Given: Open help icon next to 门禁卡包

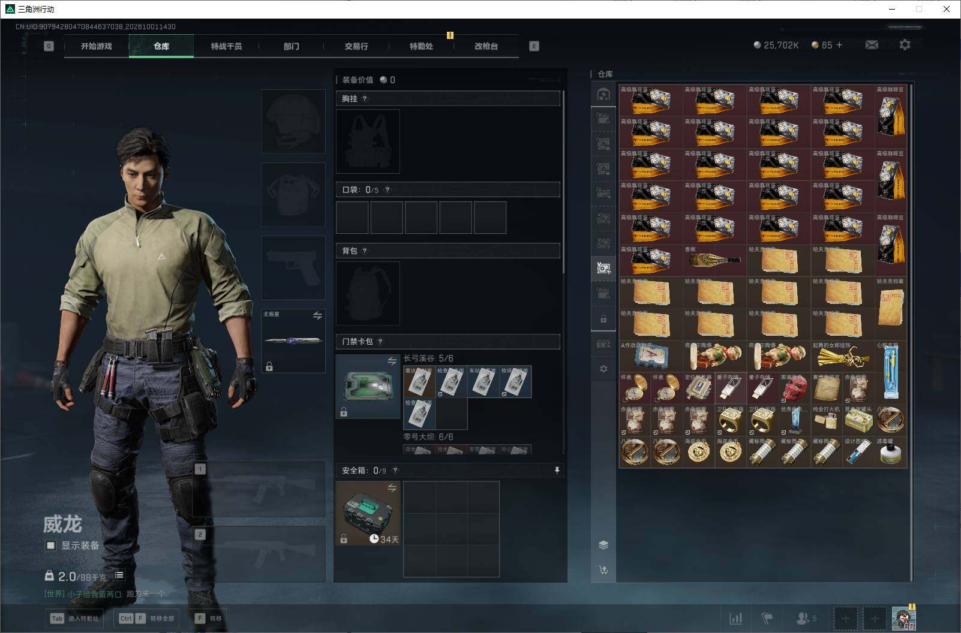Looking at the screenshot, I should [380, 341].
